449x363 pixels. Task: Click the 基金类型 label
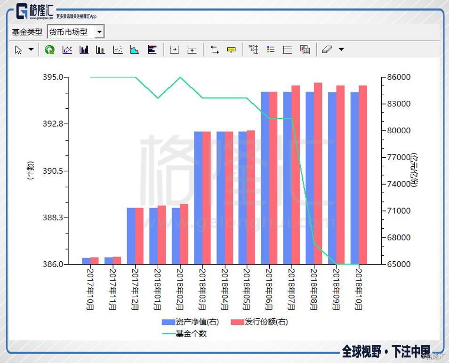[27, 32]
